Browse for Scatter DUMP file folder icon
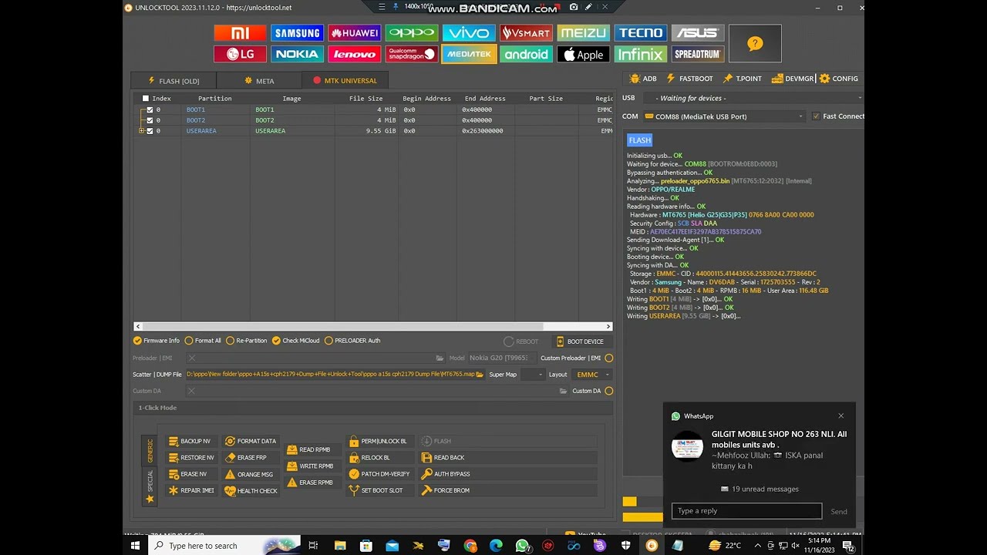 click(x=480, y=375)
